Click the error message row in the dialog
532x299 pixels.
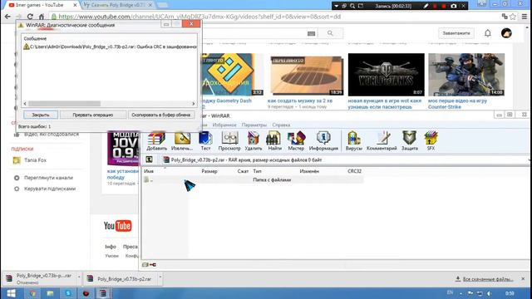(110, 47)
